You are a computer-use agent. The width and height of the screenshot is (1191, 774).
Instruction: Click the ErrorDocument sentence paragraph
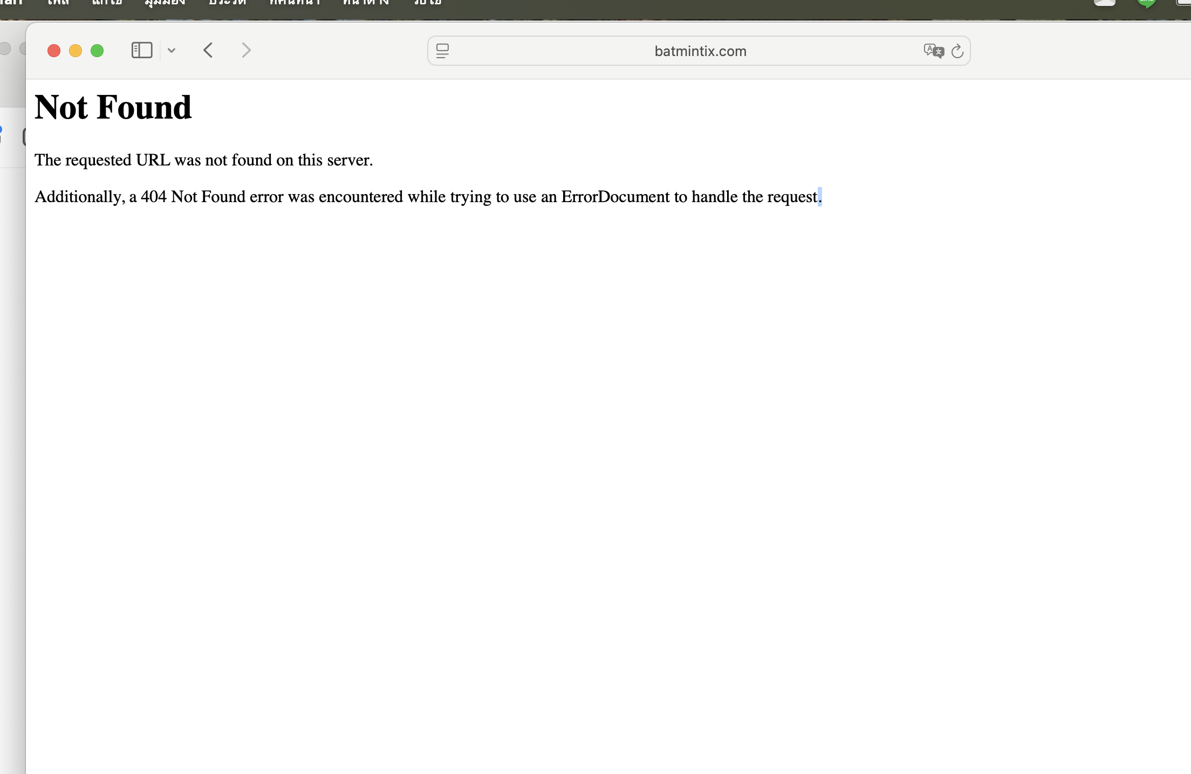pyautogui.click(x=427, y=197)
